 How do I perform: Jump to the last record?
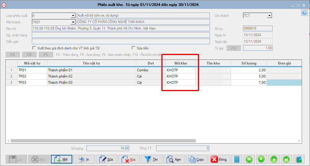[286, 159]
